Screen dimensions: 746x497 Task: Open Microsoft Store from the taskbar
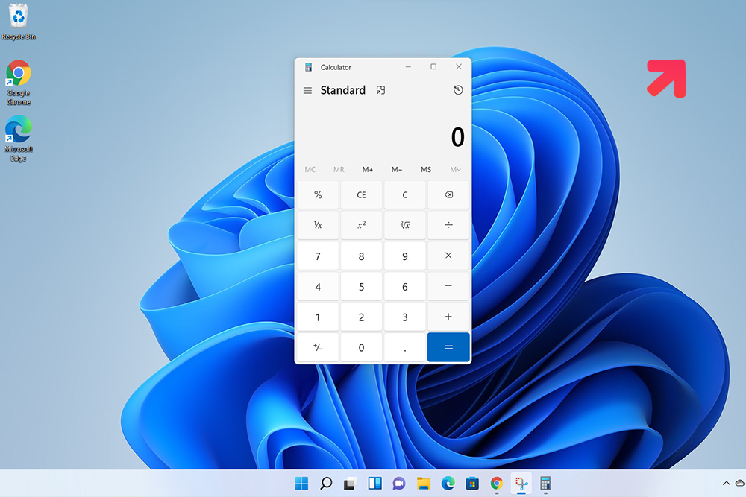pyautogui.click(x=472, y=484)
